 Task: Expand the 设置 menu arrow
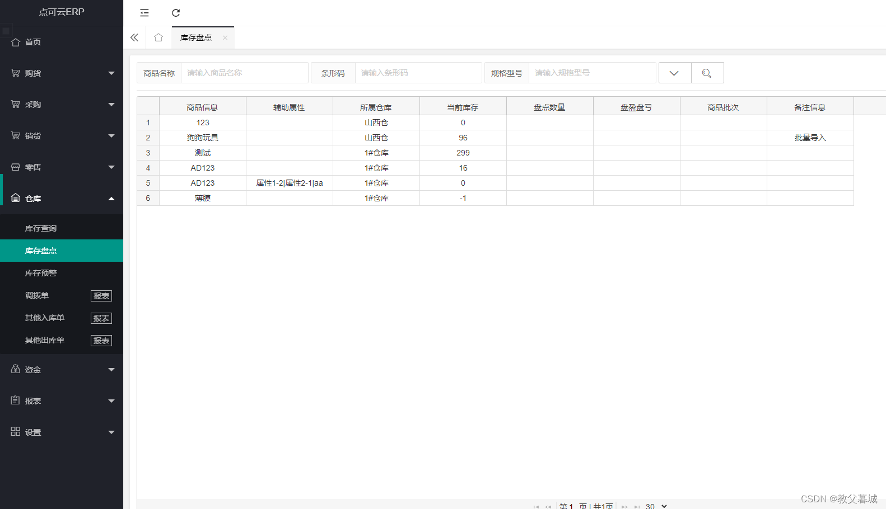[111, 432]
